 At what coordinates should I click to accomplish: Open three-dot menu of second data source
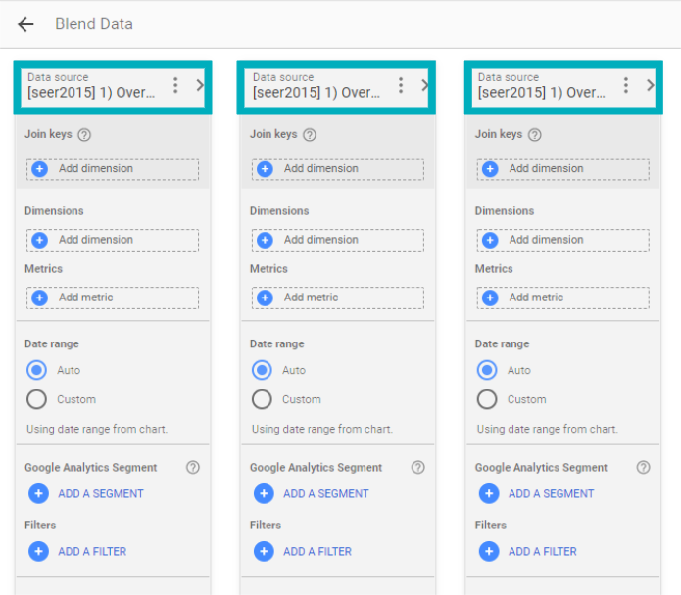pos(401,85)
